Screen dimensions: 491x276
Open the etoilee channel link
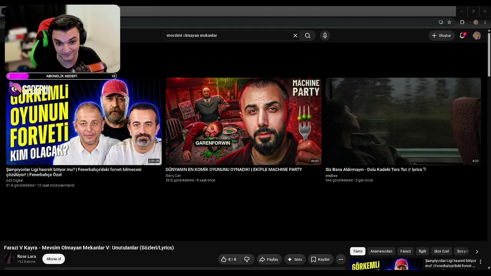pos(332,176)
